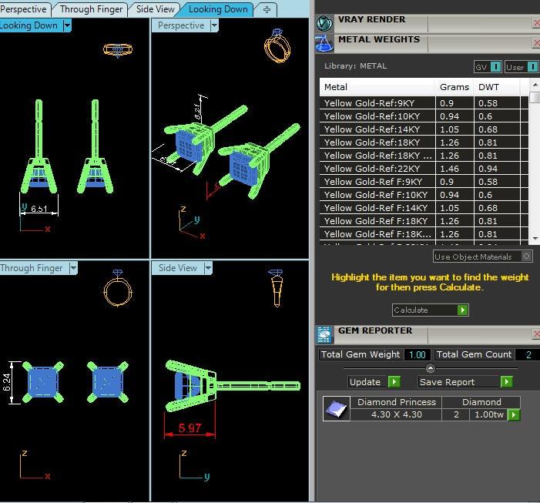Add a new viewport tab with plus
Screen dimensions: 540x503
click(267, 10)
